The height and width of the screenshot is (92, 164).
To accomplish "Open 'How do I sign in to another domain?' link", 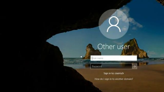I will click(x=114, y=79).
